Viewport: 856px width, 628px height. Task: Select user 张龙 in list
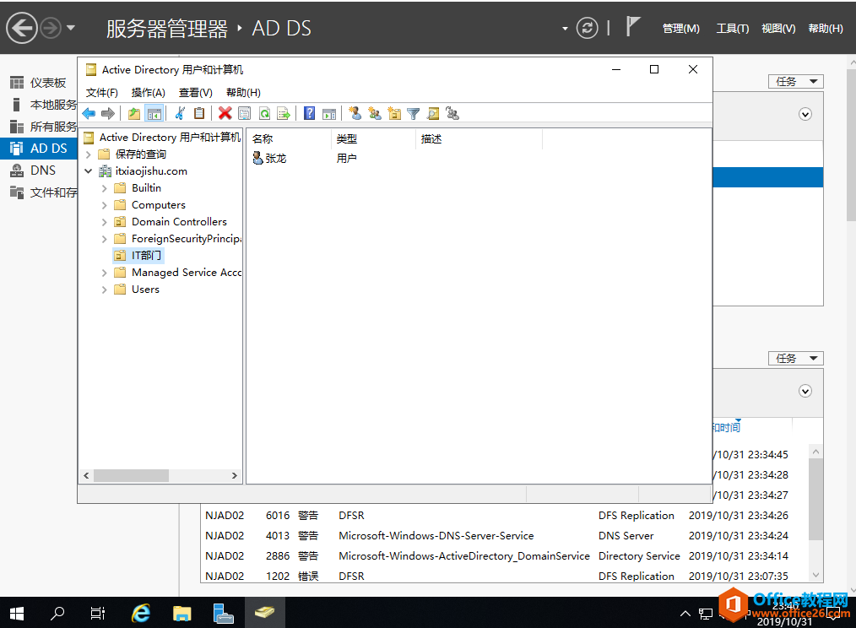269,159
